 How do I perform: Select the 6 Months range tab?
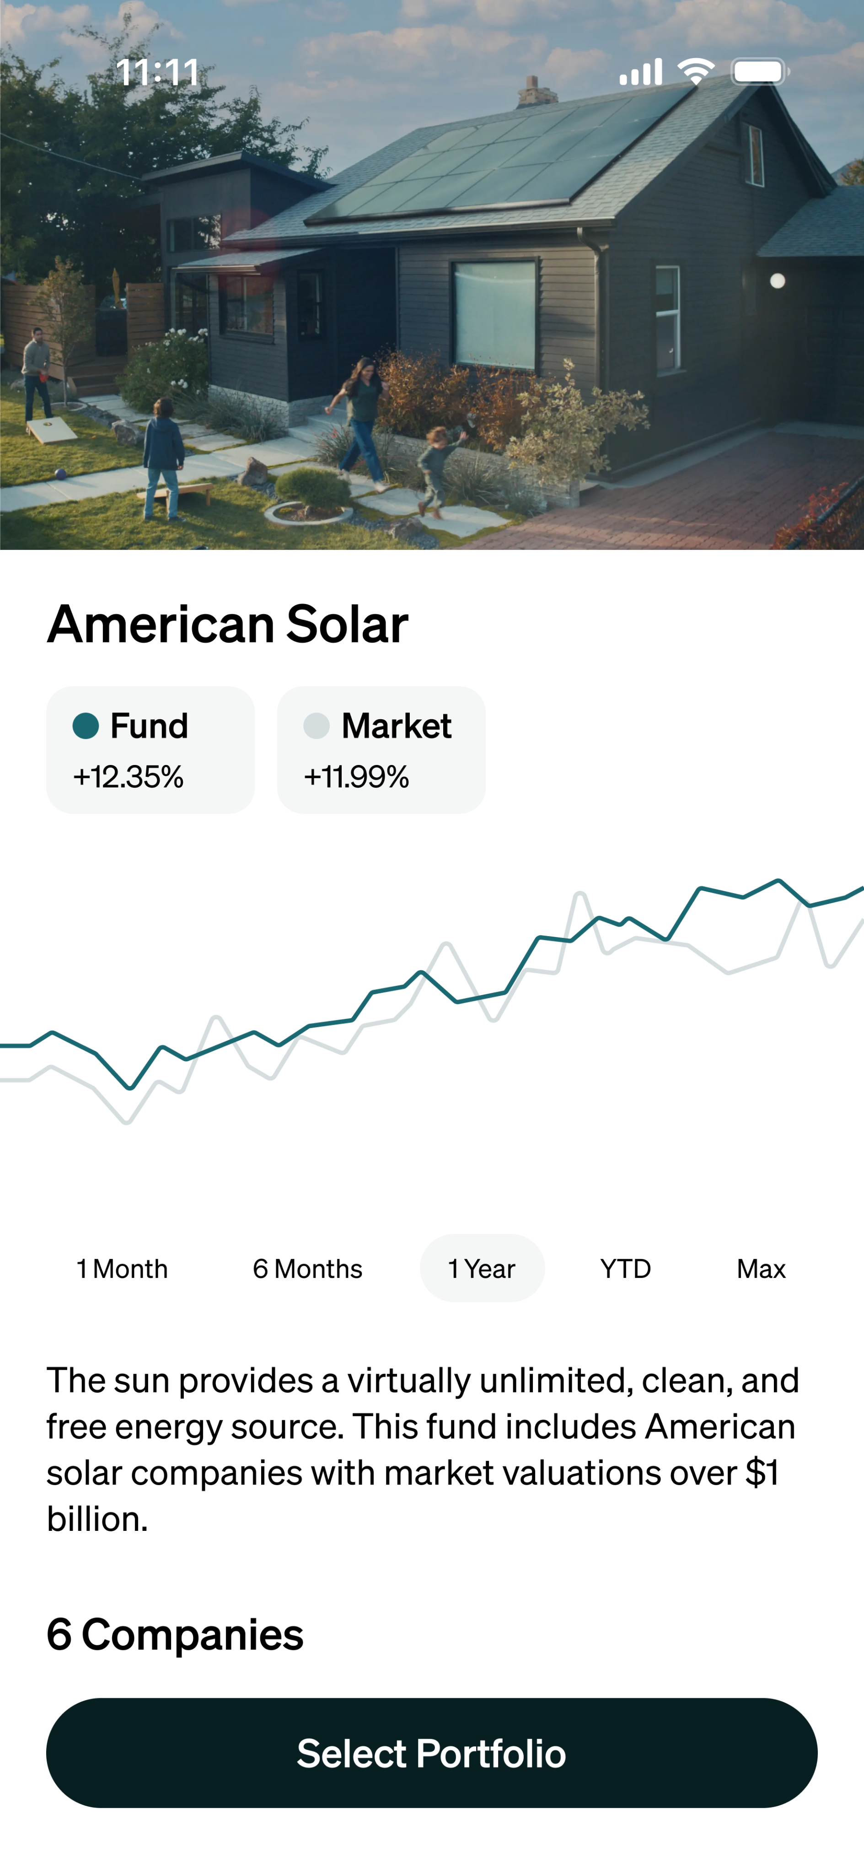[308, 1269]
